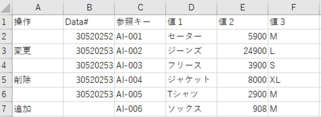Select the AI-004 reference key cell
The width and height of the screenshot is (321, 117).
click(x=140, y=80)
